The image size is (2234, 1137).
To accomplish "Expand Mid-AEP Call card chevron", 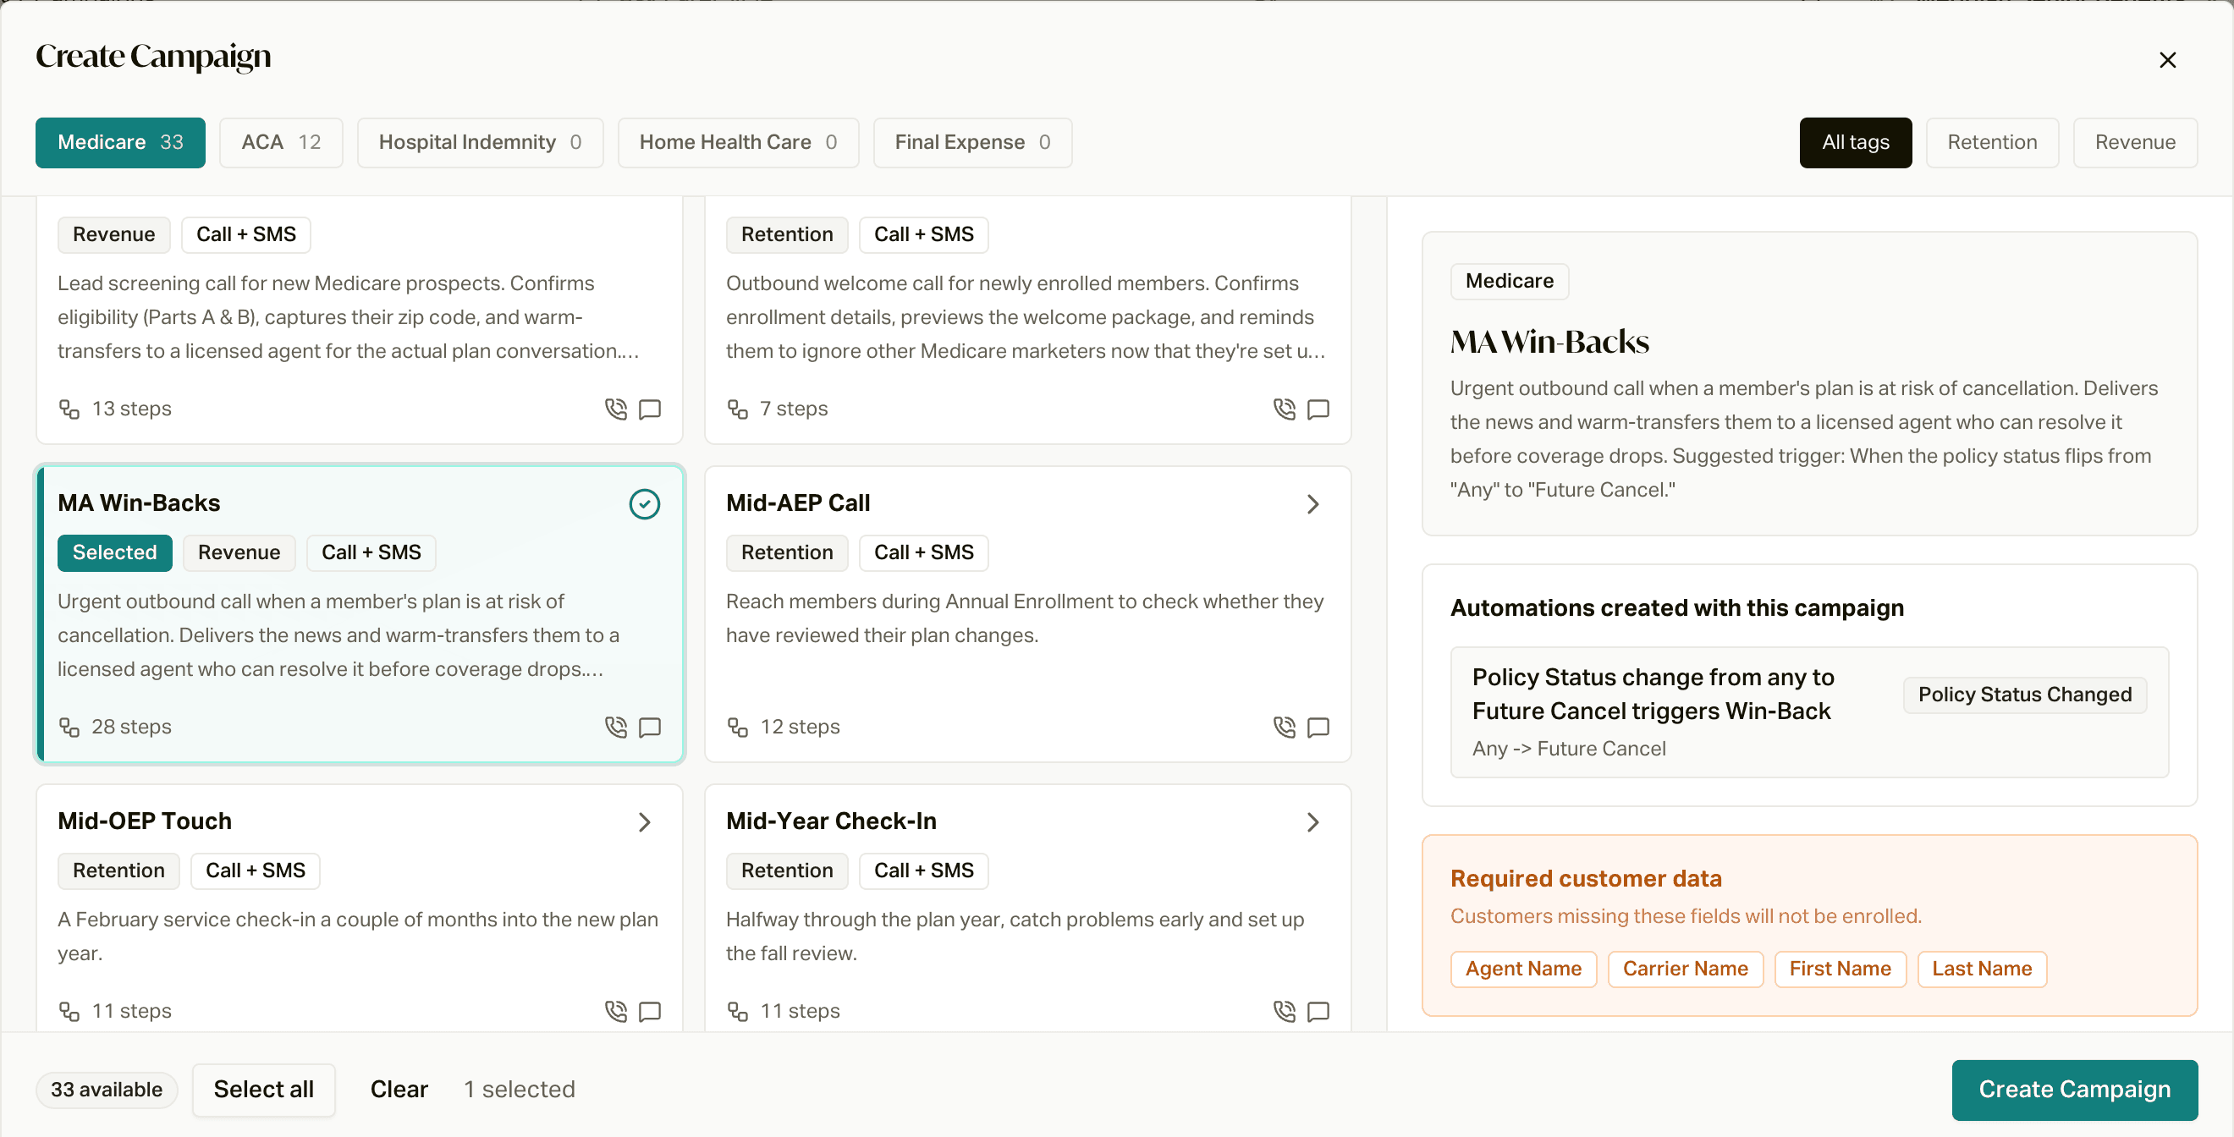I will (1313, 504).
